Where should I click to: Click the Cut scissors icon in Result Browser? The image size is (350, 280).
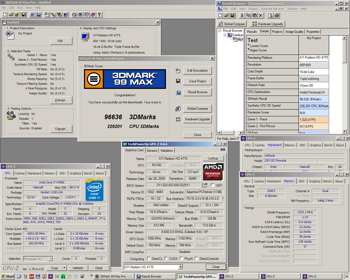click(242, 15)
